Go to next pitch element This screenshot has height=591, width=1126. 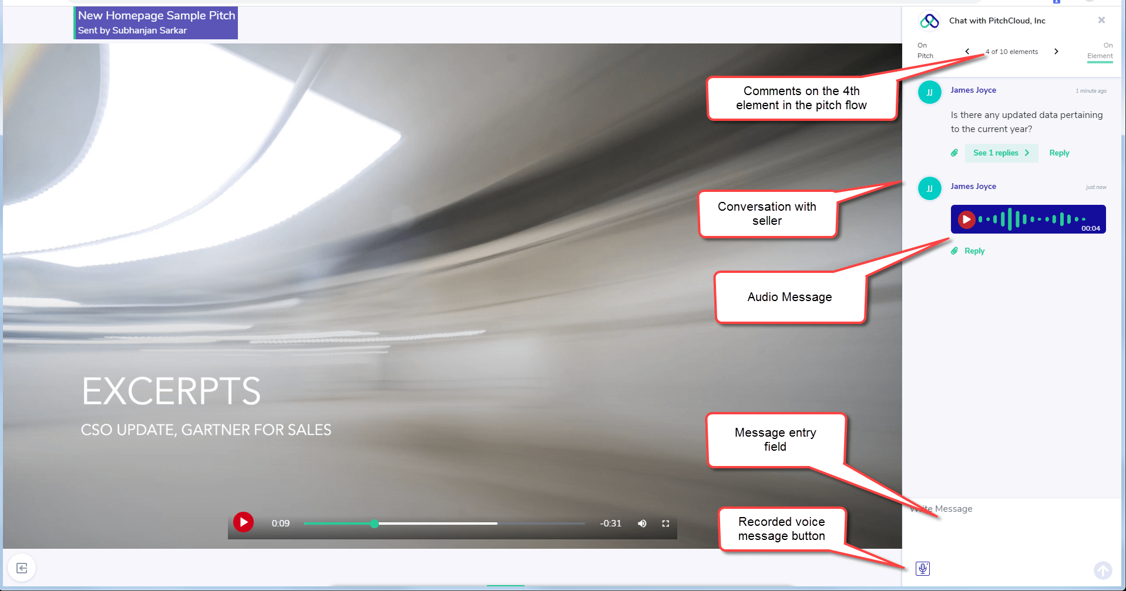pyautogui.click(x=1056, y=52)
